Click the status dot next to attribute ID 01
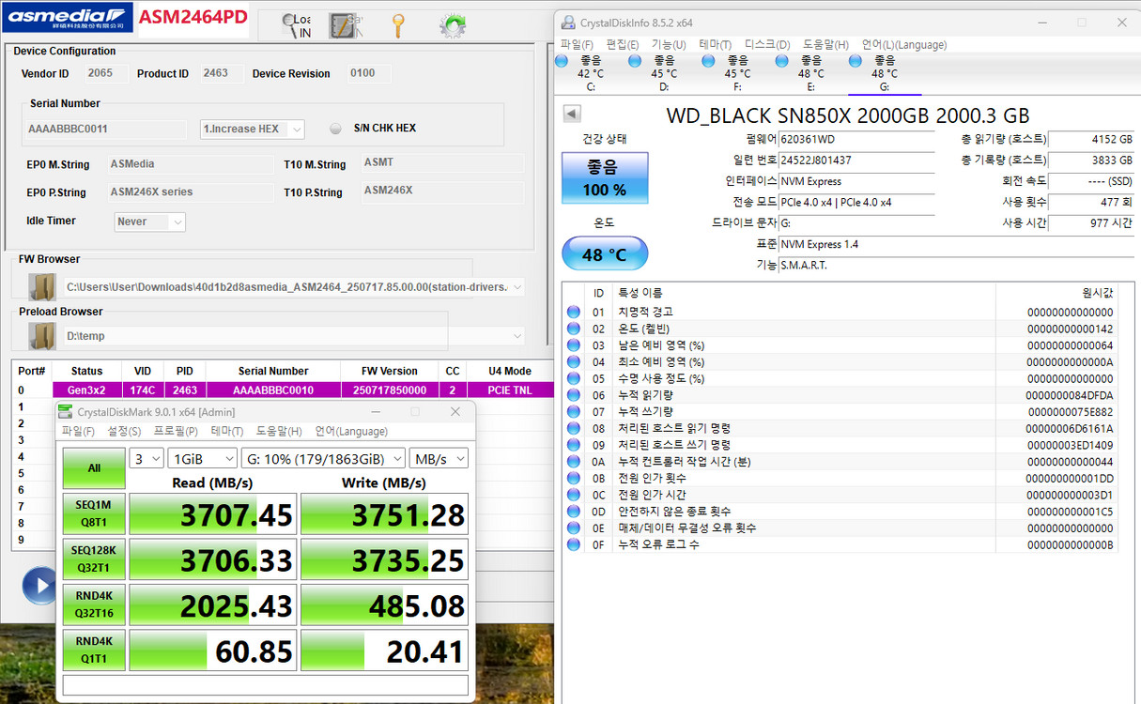 [x=573, y=311]
